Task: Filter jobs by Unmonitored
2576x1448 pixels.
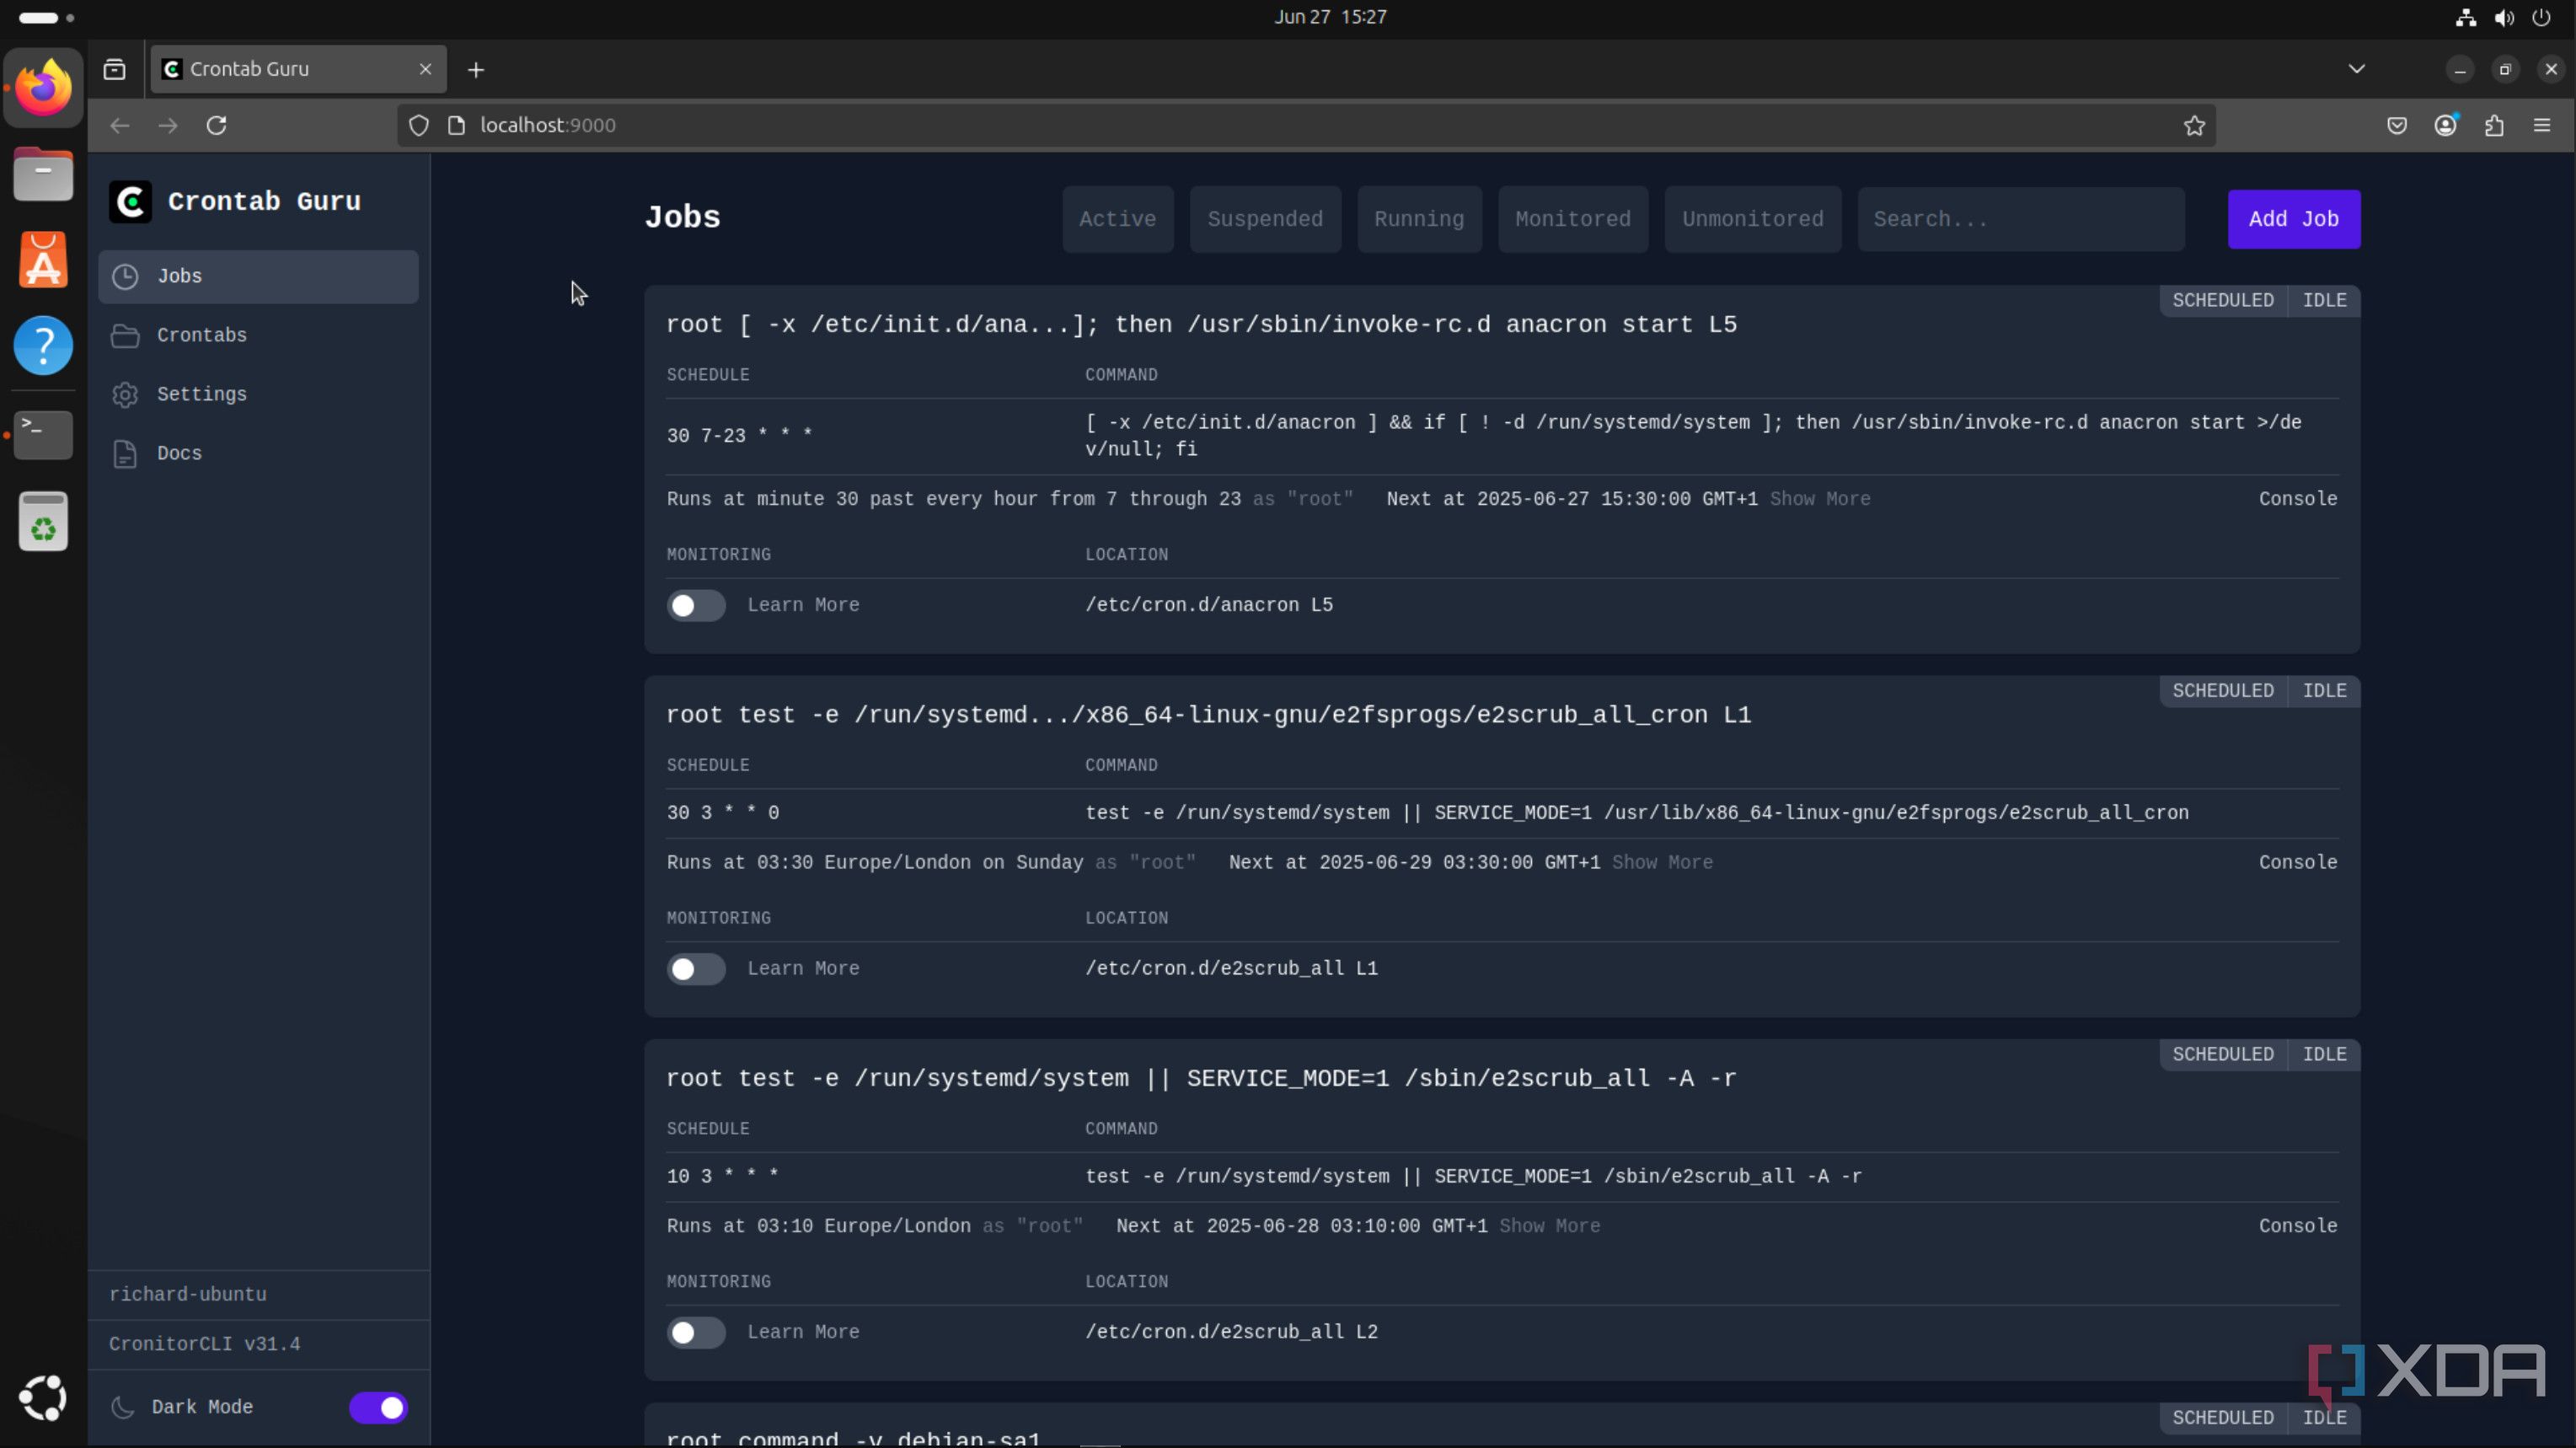Action: (x=1752, y=219)
